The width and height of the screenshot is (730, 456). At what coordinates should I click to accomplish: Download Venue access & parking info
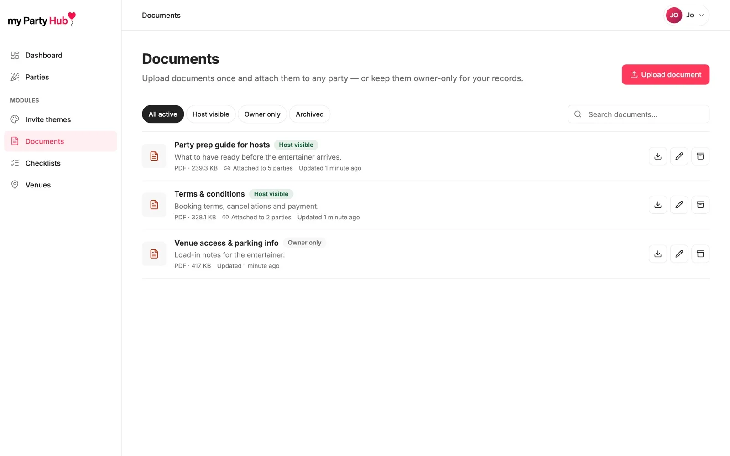click(657, 254)
